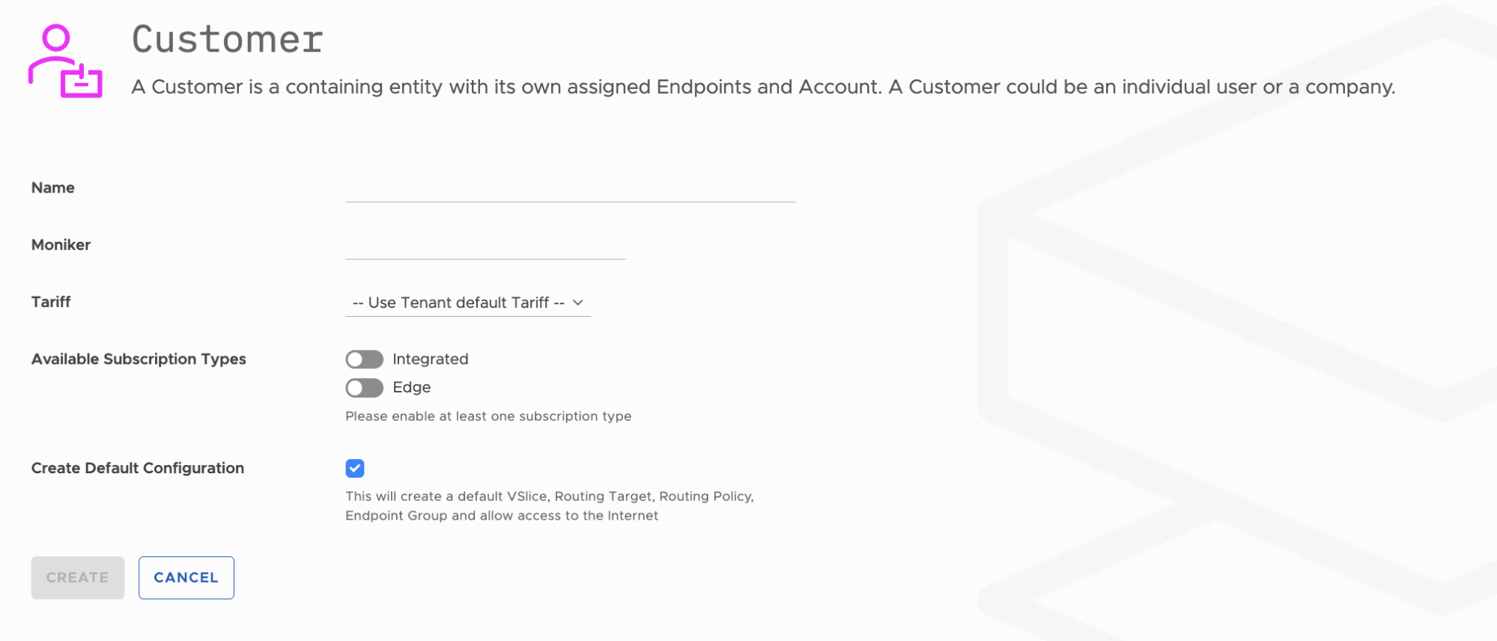This screenshot has height=641, width=1497.
Task: Click the Create Default Configuration label
Action: coord(138,468)
